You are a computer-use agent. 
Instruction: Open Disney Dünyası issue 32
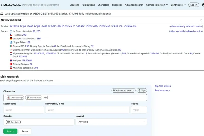coord(31,64)
